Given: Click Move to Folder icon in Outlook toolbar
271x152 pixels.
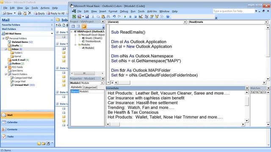Looking at the screenshot, I should (25, 13).
